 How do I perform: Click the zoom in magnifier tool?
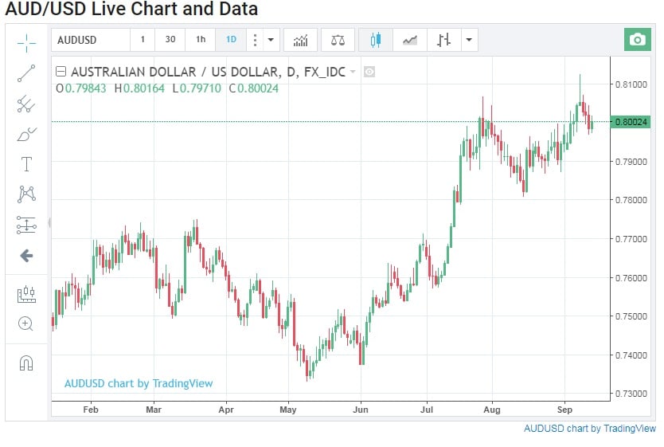(x=26, y=323)
